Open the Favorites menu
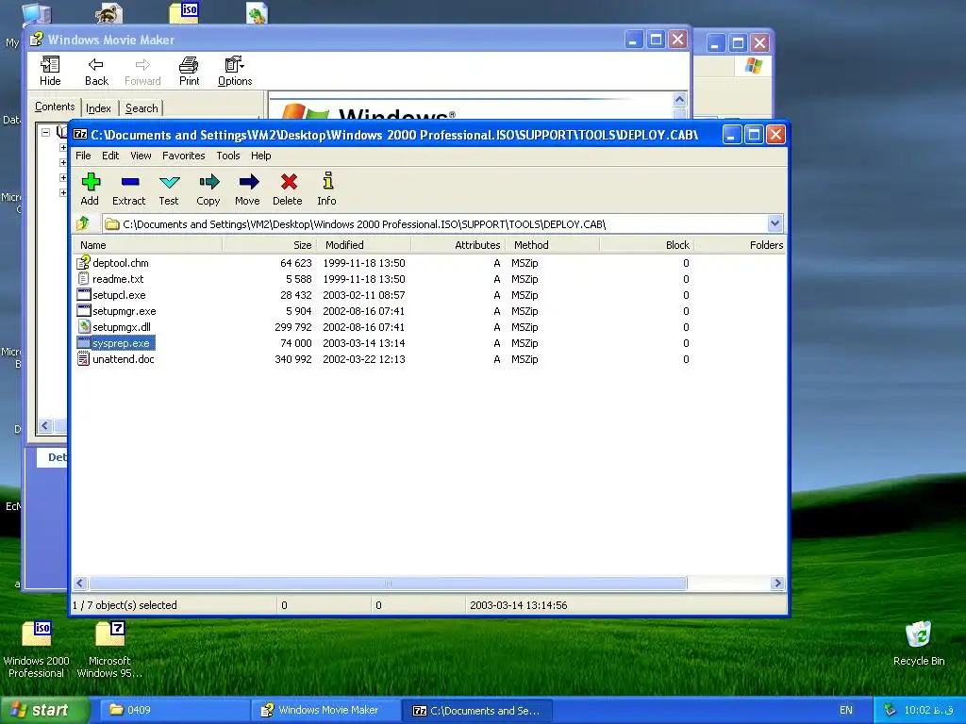 [x=184, y=156]
